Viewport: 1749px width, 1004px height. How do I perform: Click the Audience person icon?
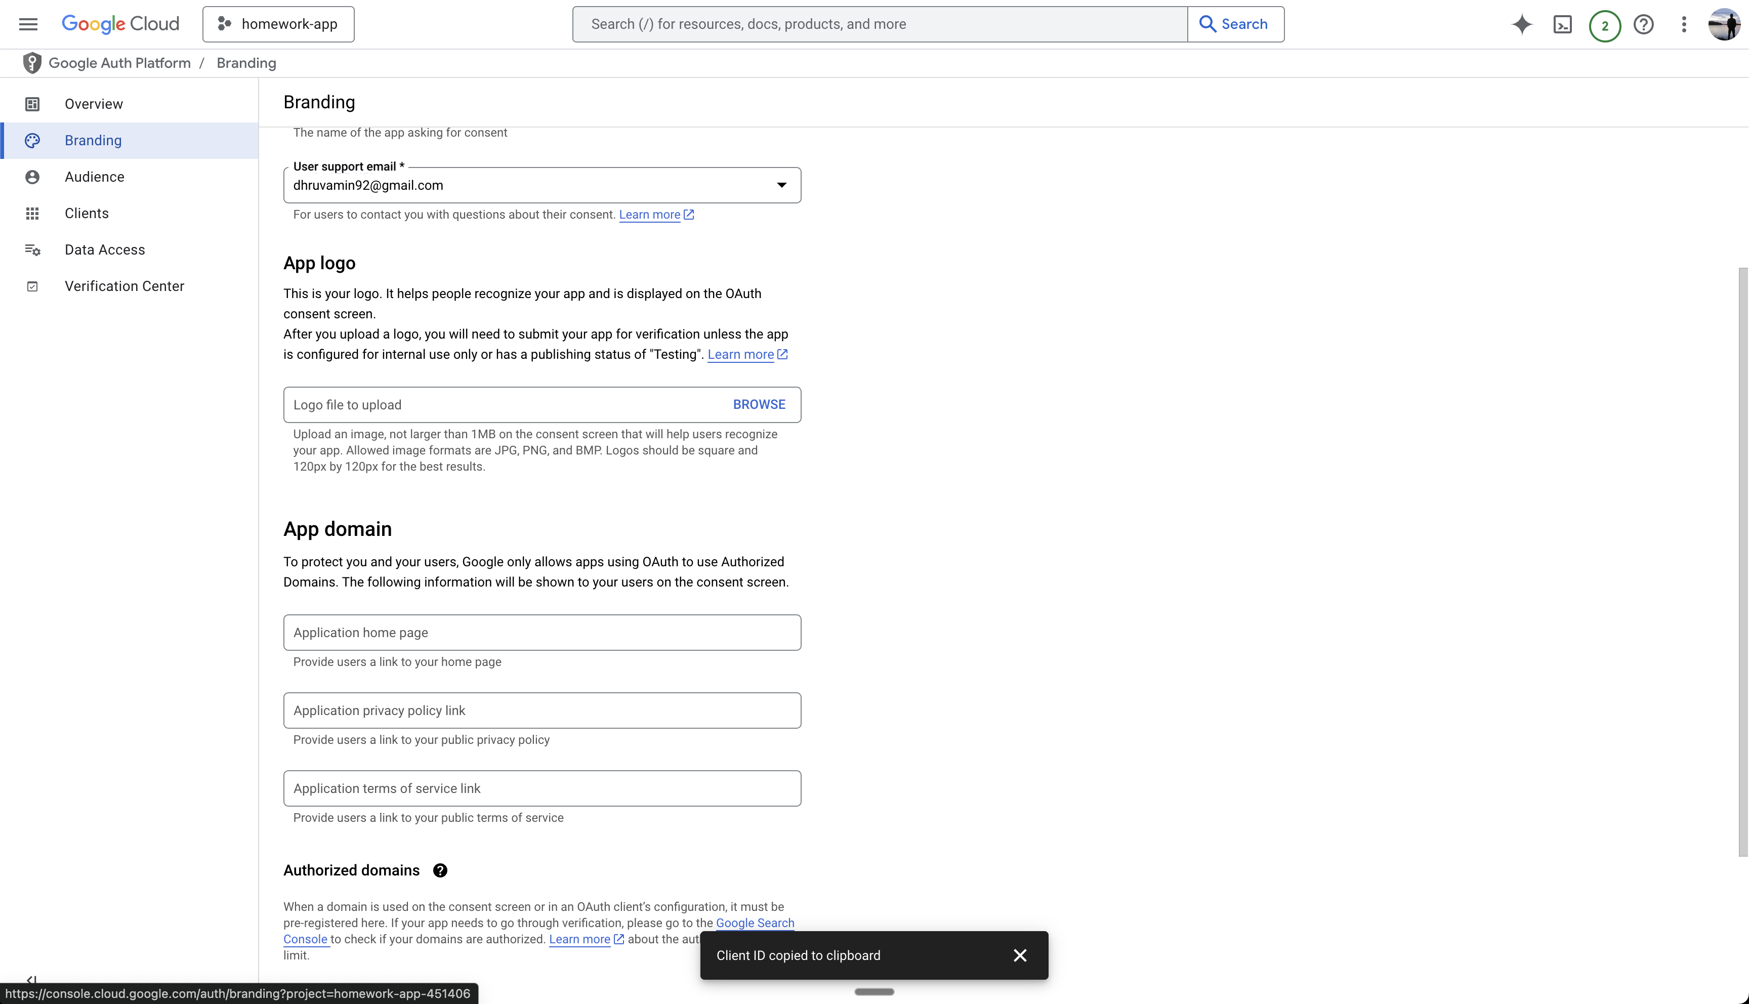(32, 177)
